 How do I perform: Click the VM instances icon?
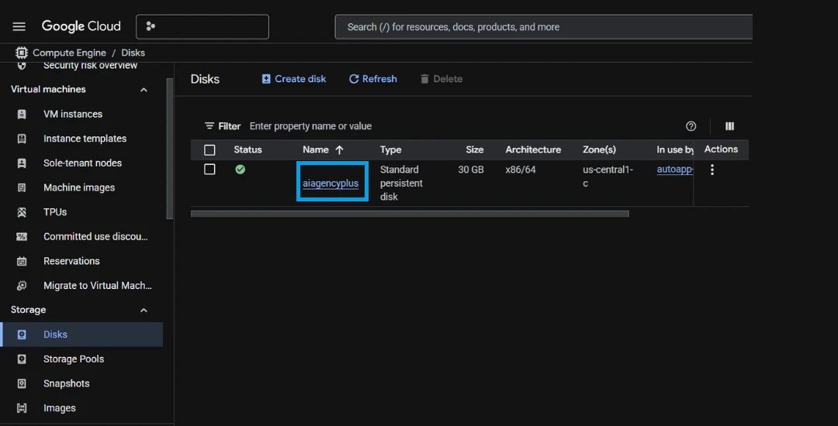[22, 114]
